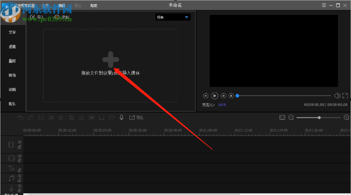Image resolution: width=351 pixels, height=195 pixels.
Task: Mute the picture-in-picture track
Action: pos(19,156)
